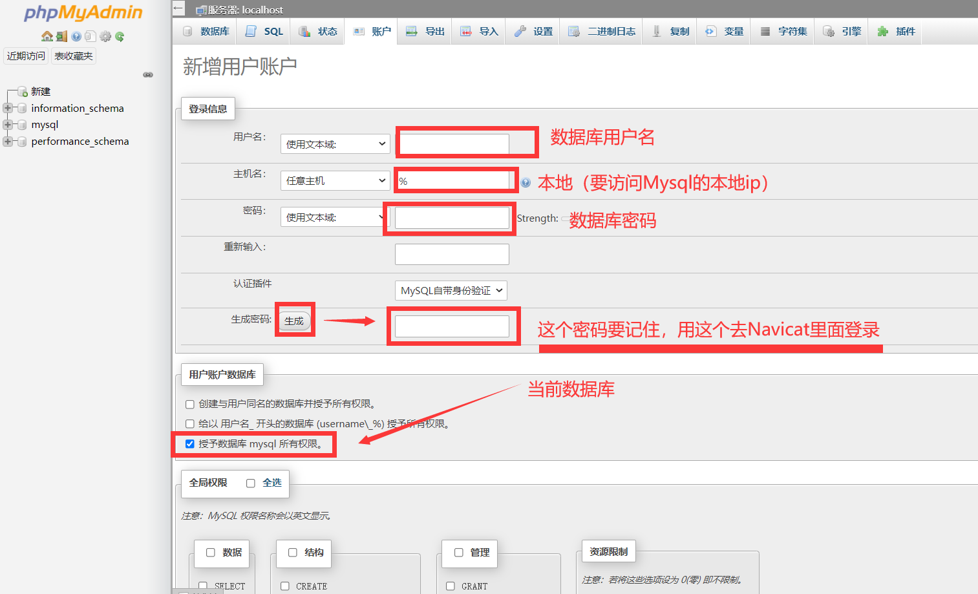Open the 密码 使用文本域 dropdown
Image resolution: width=978 pixels, height=594 pixels.
pyautogui.click(x=335, y=217)
